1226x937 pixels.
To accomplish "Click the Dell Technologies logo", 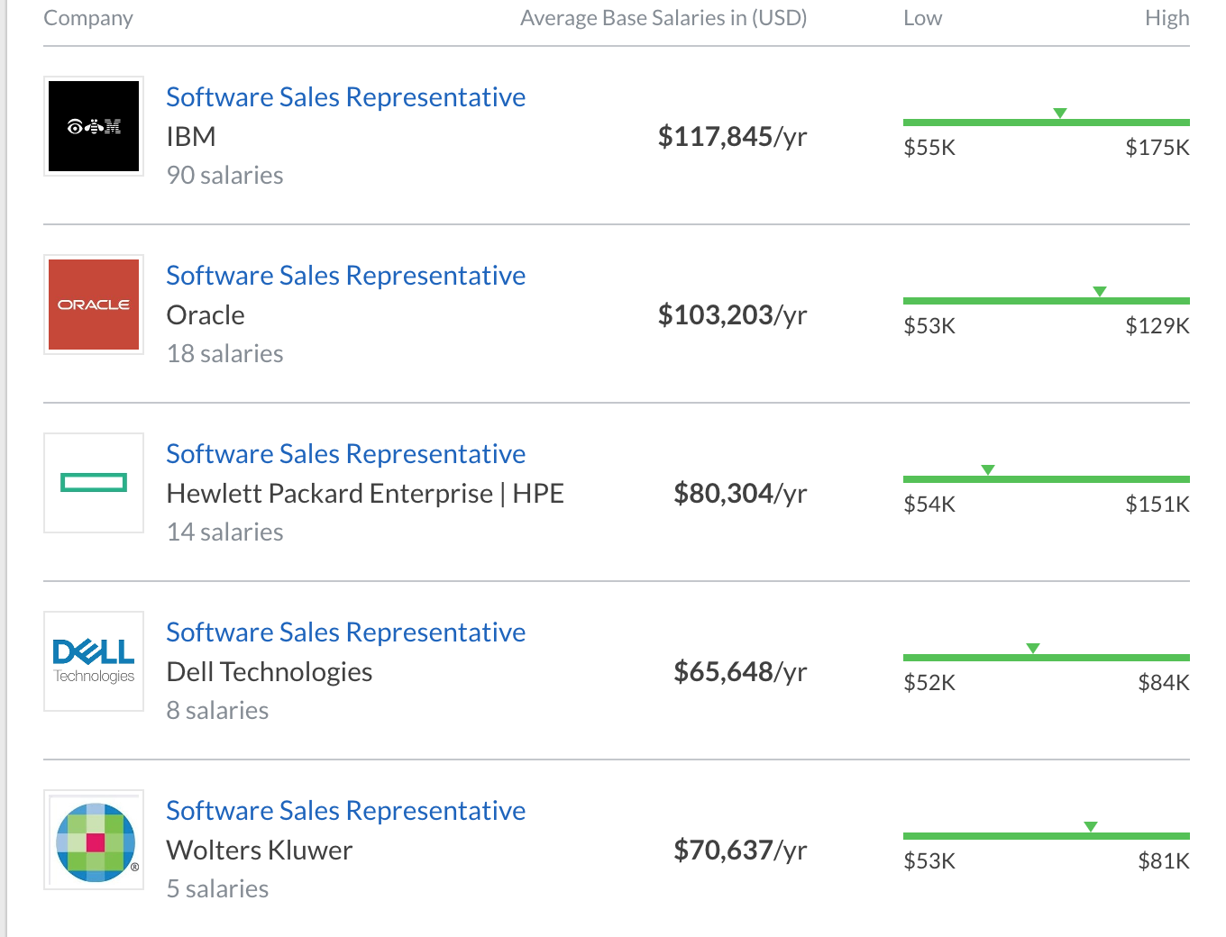I will [x=94, y=661].
